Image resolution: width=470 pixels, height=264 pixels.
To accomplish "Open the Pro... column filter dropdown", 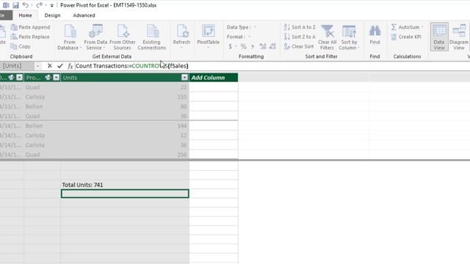I will pyautogui.click(x=56, y=78).
